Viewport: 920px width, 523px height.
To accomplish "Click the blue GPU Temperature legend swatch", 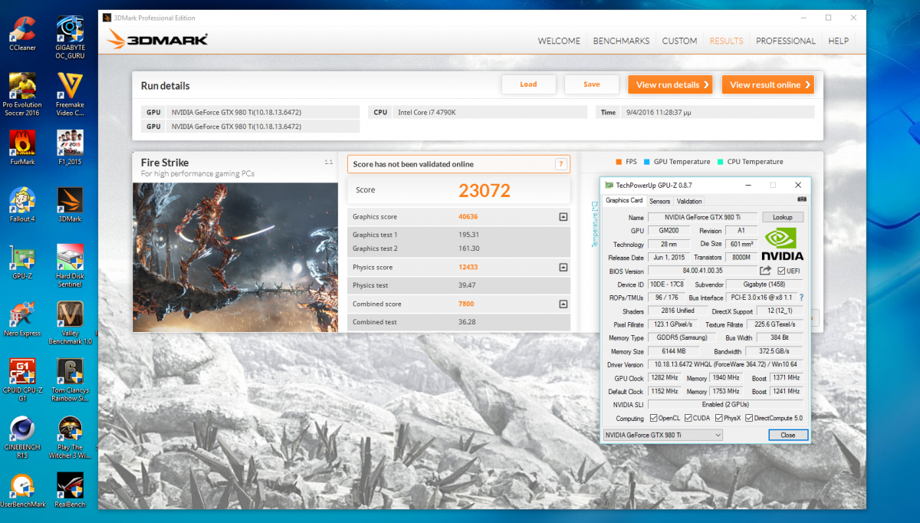I will point(647,162).
